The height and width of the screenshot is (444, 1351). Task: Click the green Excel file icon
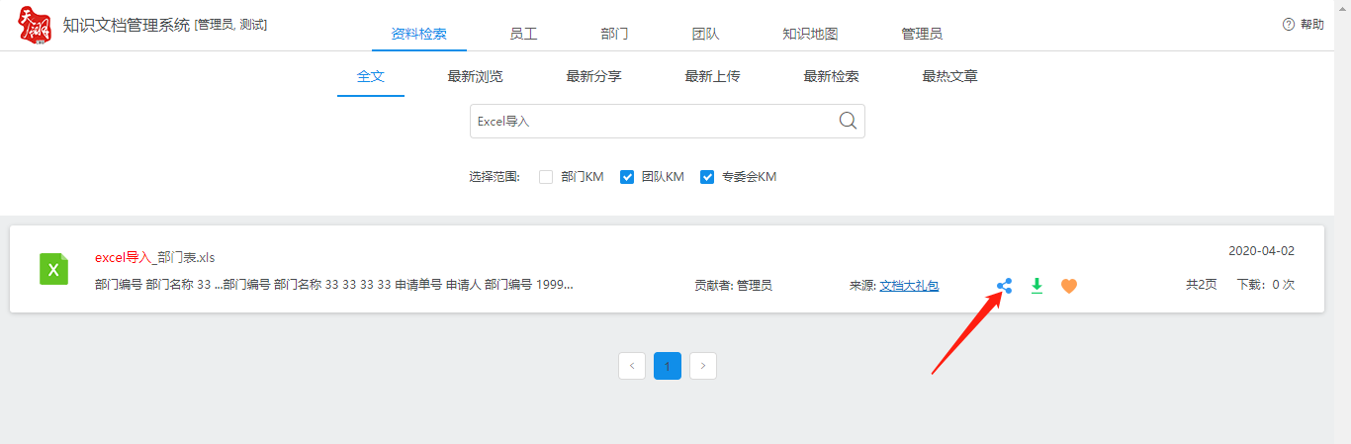point(53,269)
